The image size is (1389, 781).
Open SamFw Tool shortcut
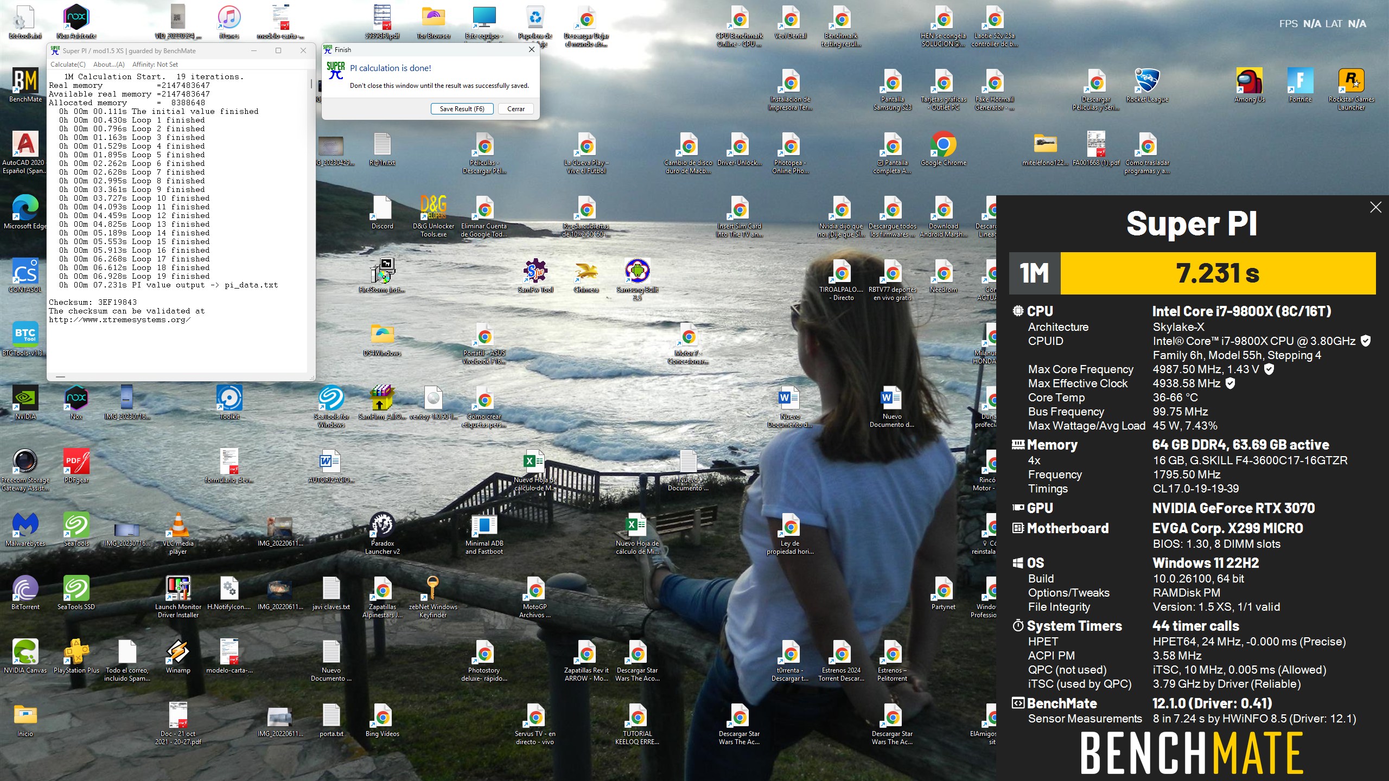coord(536,276)
